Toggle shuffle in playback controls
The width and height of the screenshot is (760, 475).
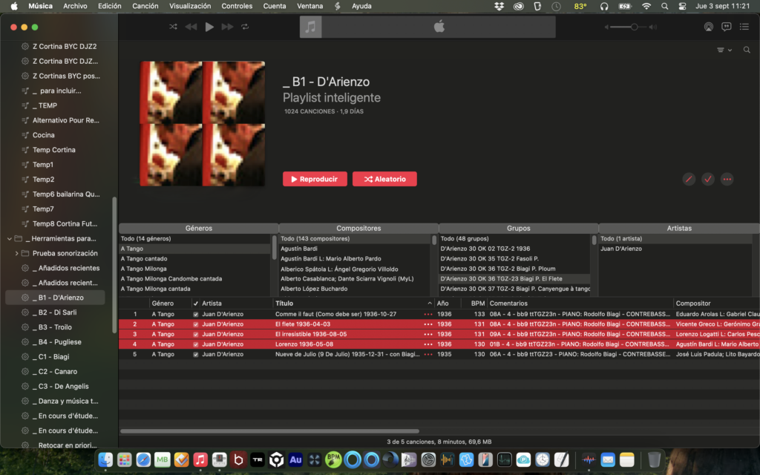173,27
